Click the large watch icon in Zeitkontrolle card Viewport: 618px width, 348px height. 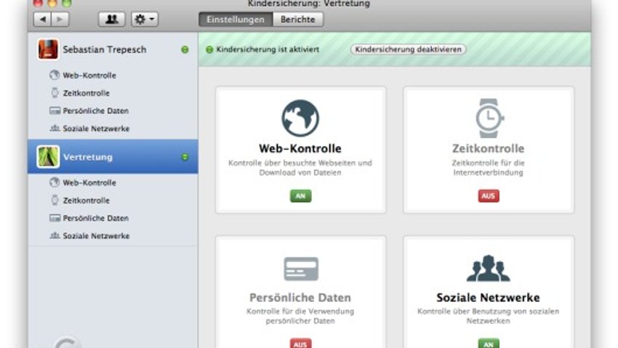[489, 118]
